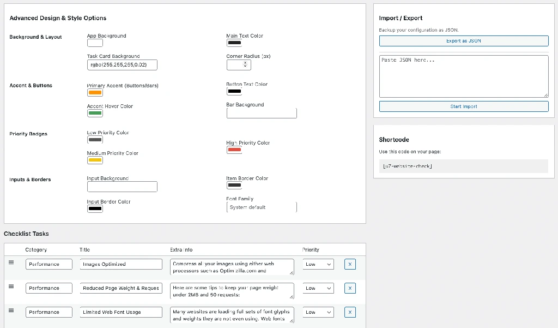The image size is (558, 328).
Task: Adjust the Corner Radius stepper
Action: click(x=239, y=64)
